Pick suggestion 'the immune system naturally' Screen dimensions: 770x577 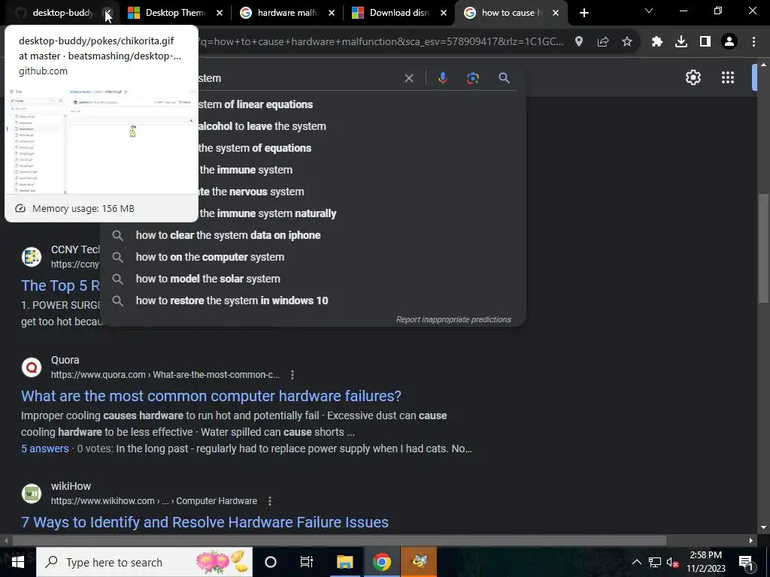click(313, 213)
